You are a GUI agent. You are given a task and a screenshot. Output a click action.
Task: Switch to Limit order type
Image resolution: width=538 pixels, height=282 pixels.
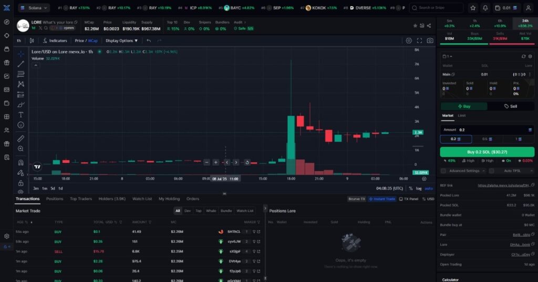[x=462, y=115]
